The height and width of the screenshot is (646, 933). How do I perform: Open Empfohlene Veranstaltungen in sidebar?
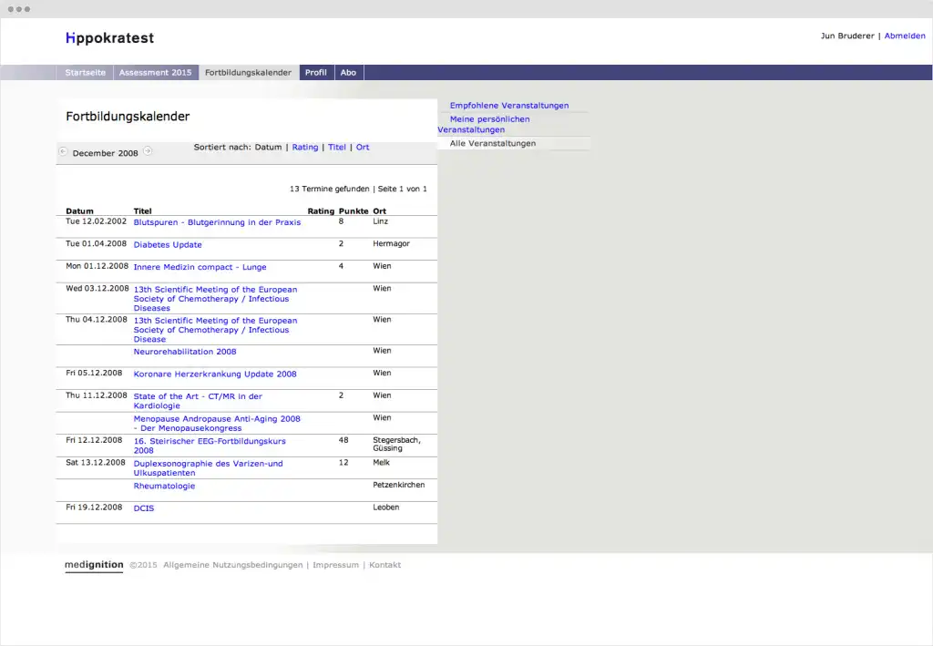point(508,106)
